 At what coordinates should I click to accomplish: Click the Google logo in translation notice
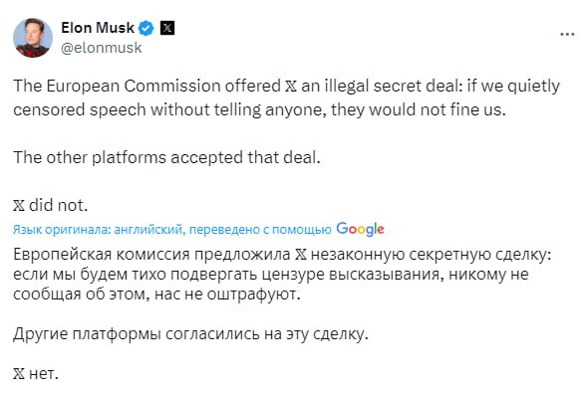pyautogui.click(x=360, y=229)
